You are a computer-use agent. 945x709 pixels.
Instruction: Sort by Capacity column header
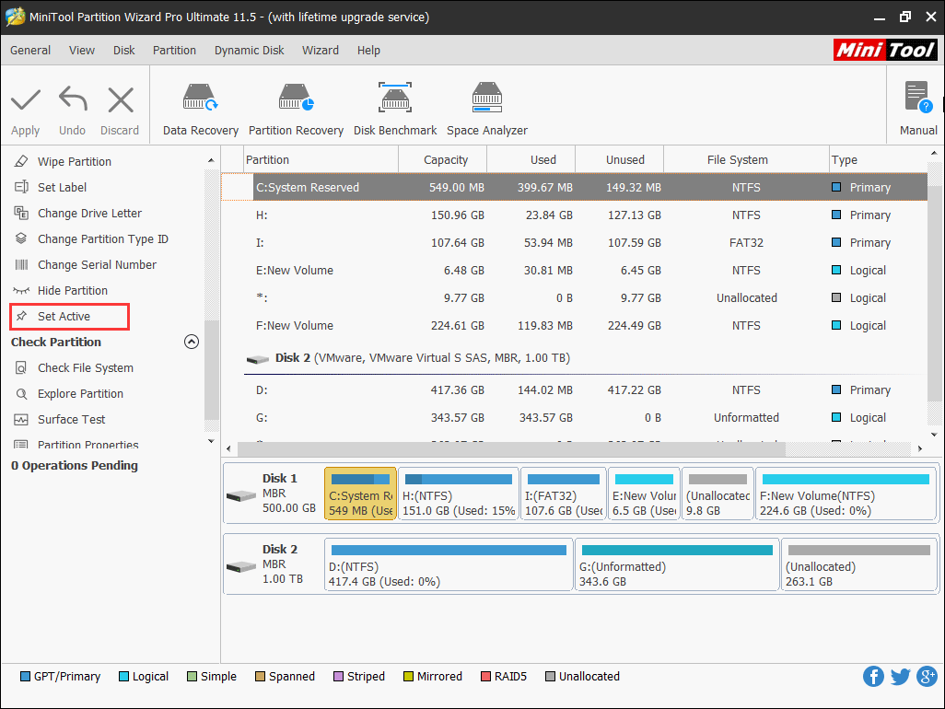443,159
